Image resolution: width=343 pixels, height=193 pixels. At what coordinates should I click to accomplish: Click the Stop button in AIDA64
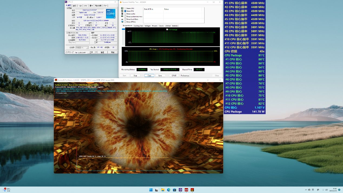(x=135, y=76)
